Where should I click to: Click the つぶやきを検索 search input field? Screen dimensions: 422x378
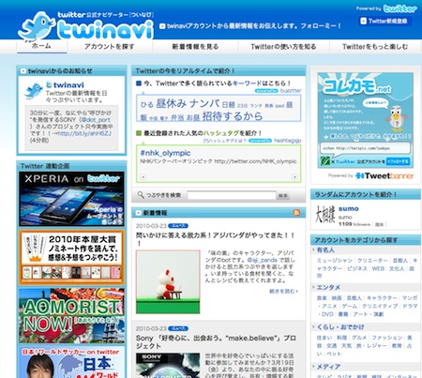[232, 195]
